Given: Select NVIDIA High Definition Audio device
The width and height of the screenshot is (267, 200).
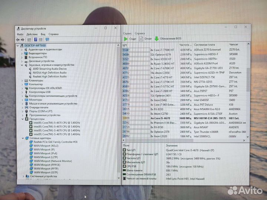Looking at the screenshot, I should click(x=50, y=73).
